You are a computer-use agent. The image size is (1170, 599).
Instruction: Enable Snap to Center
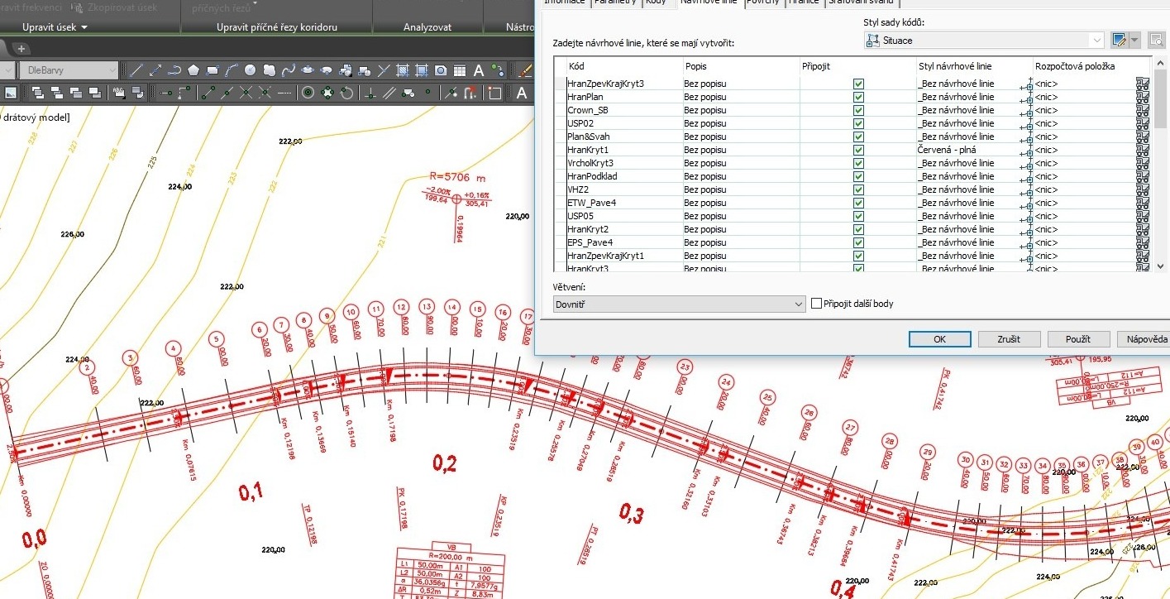tap(308, 93)
